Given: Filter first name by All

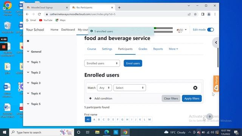Looking at the screenshot, I should pos(88,119).
